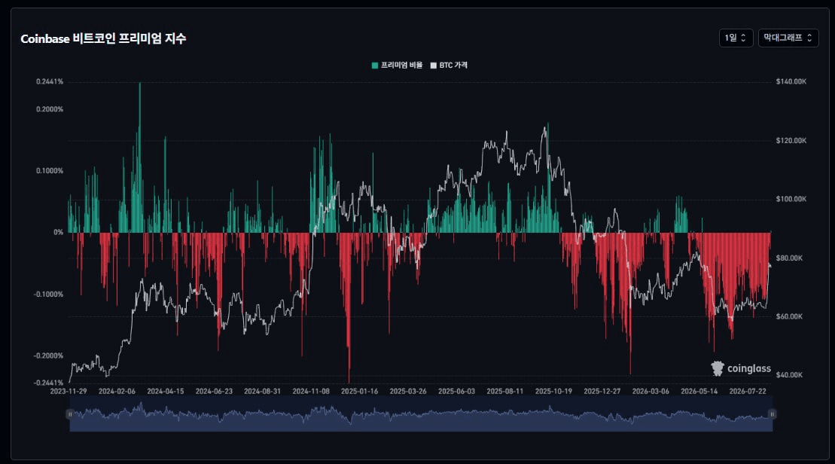Viewport: 835px width, 464px height.
Task: Click the Coinbase 비트코인 프리미엄 지수 title
Action: pyautogui.click(x=103, y=38)
